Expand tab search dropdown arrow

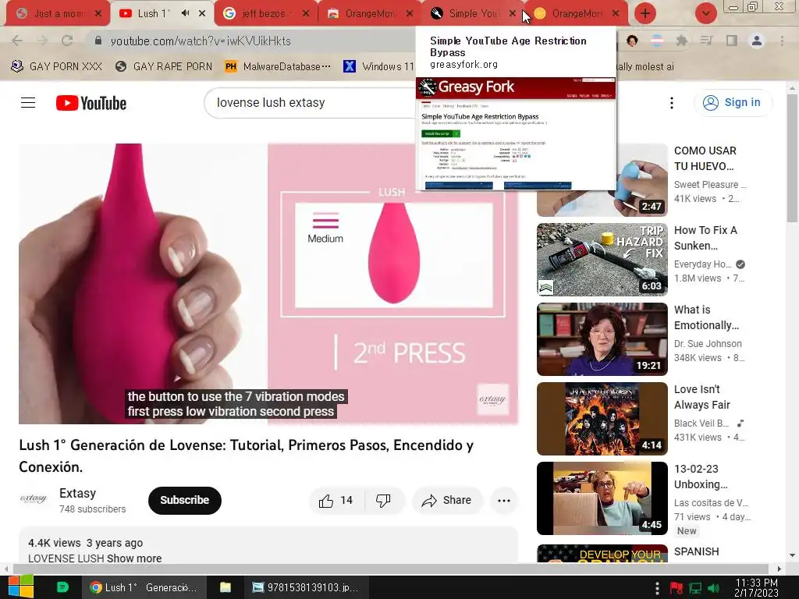pyautogui.click(x=705, y=13)
